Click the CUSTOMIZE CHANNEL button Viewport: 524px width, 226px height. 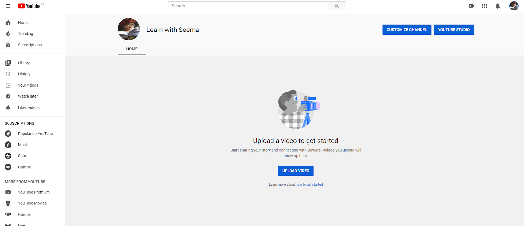click(x=407, y=30)
